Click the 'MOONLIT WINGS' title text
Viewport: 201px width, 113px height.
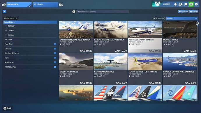pos(171,40)
